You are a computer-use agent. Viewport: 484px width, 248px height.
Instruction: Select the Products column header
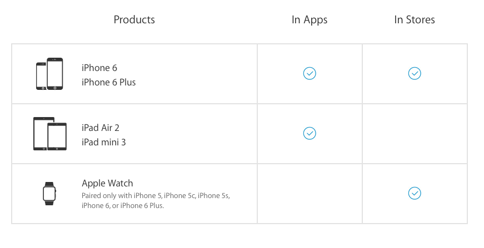pos(134,20)
